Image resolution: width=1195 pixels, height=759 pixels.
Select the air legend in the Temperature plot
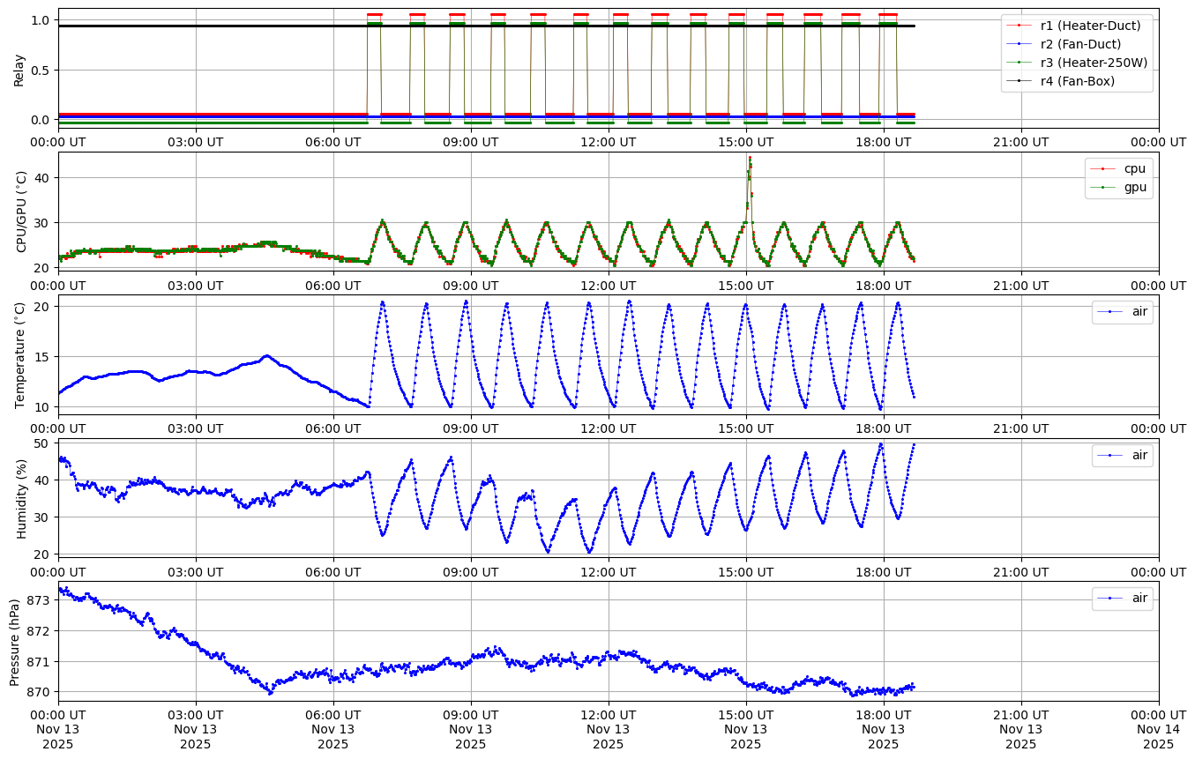[x=1139, y=312]
